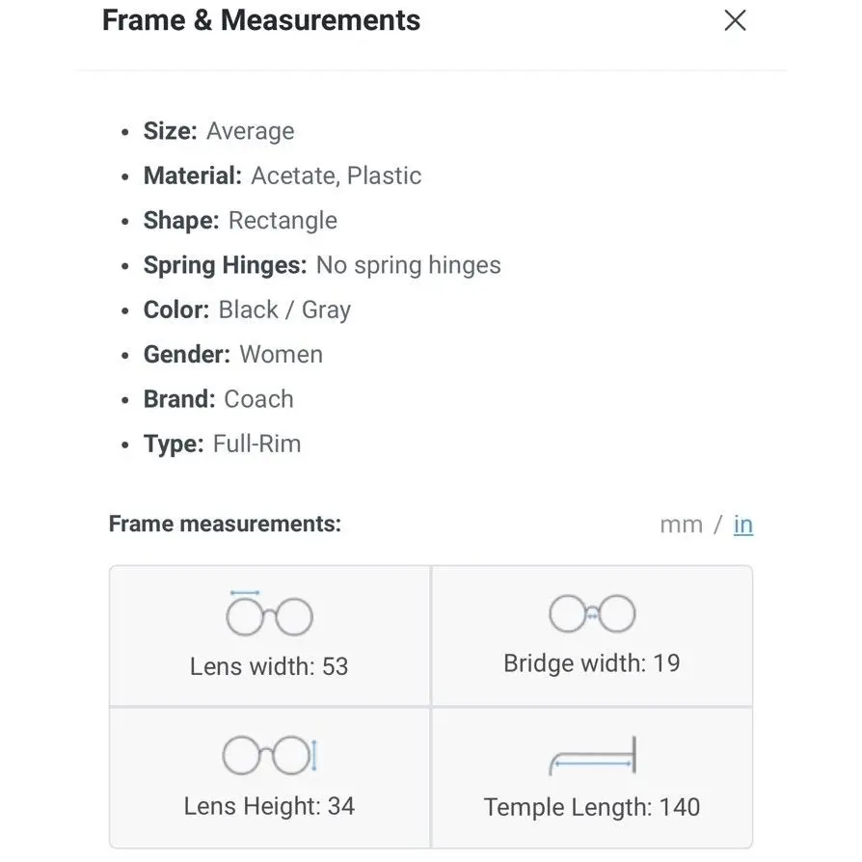Select the 'Temple Length: 140' label
The width and height of the screenshot is (862, 862).
coord(592,808)
